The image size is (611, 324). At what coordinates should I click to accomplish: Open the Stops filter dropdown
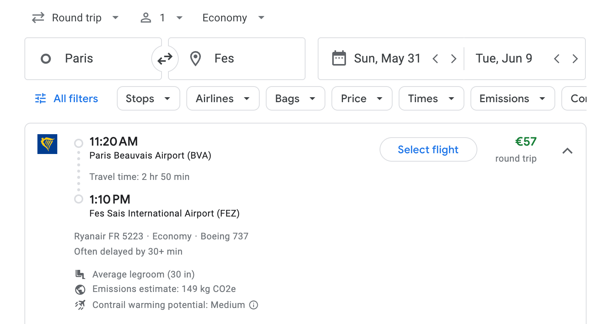point(148,98)
